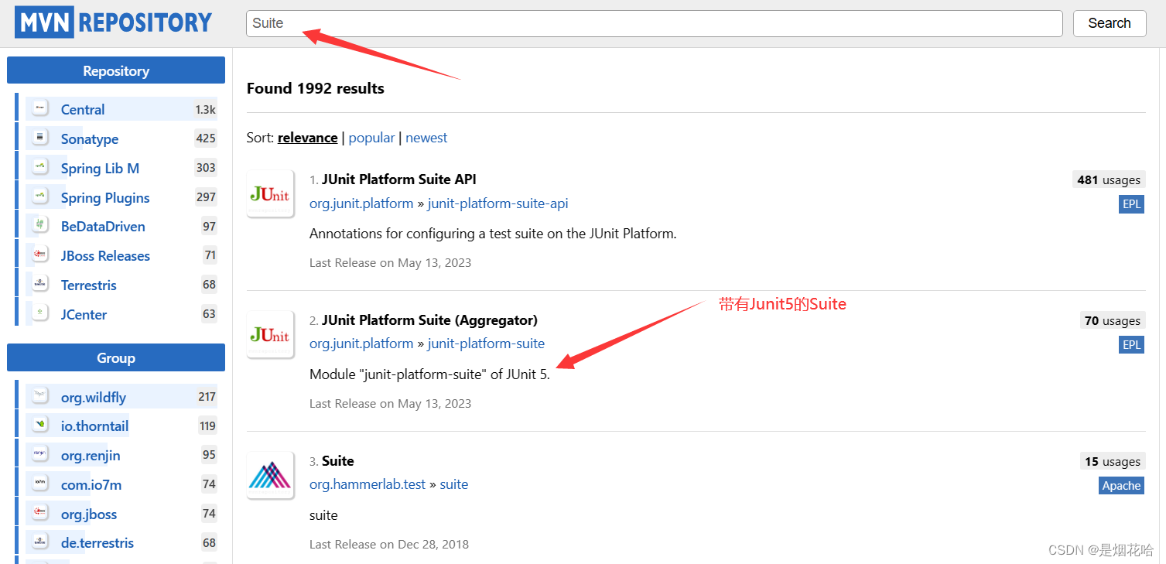Click the com.io7m group icon
This screenshot has height=564, width=1166.
click(x=40, y=484)
